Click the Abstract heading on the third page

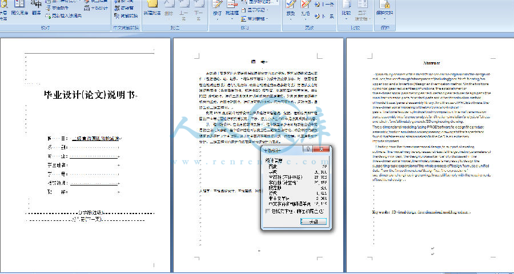tap(431, 63)
